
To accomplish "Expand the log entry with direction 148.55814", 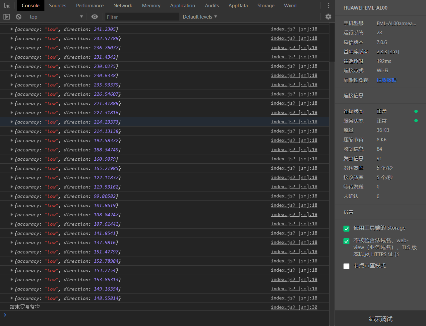I will (12, 298).
